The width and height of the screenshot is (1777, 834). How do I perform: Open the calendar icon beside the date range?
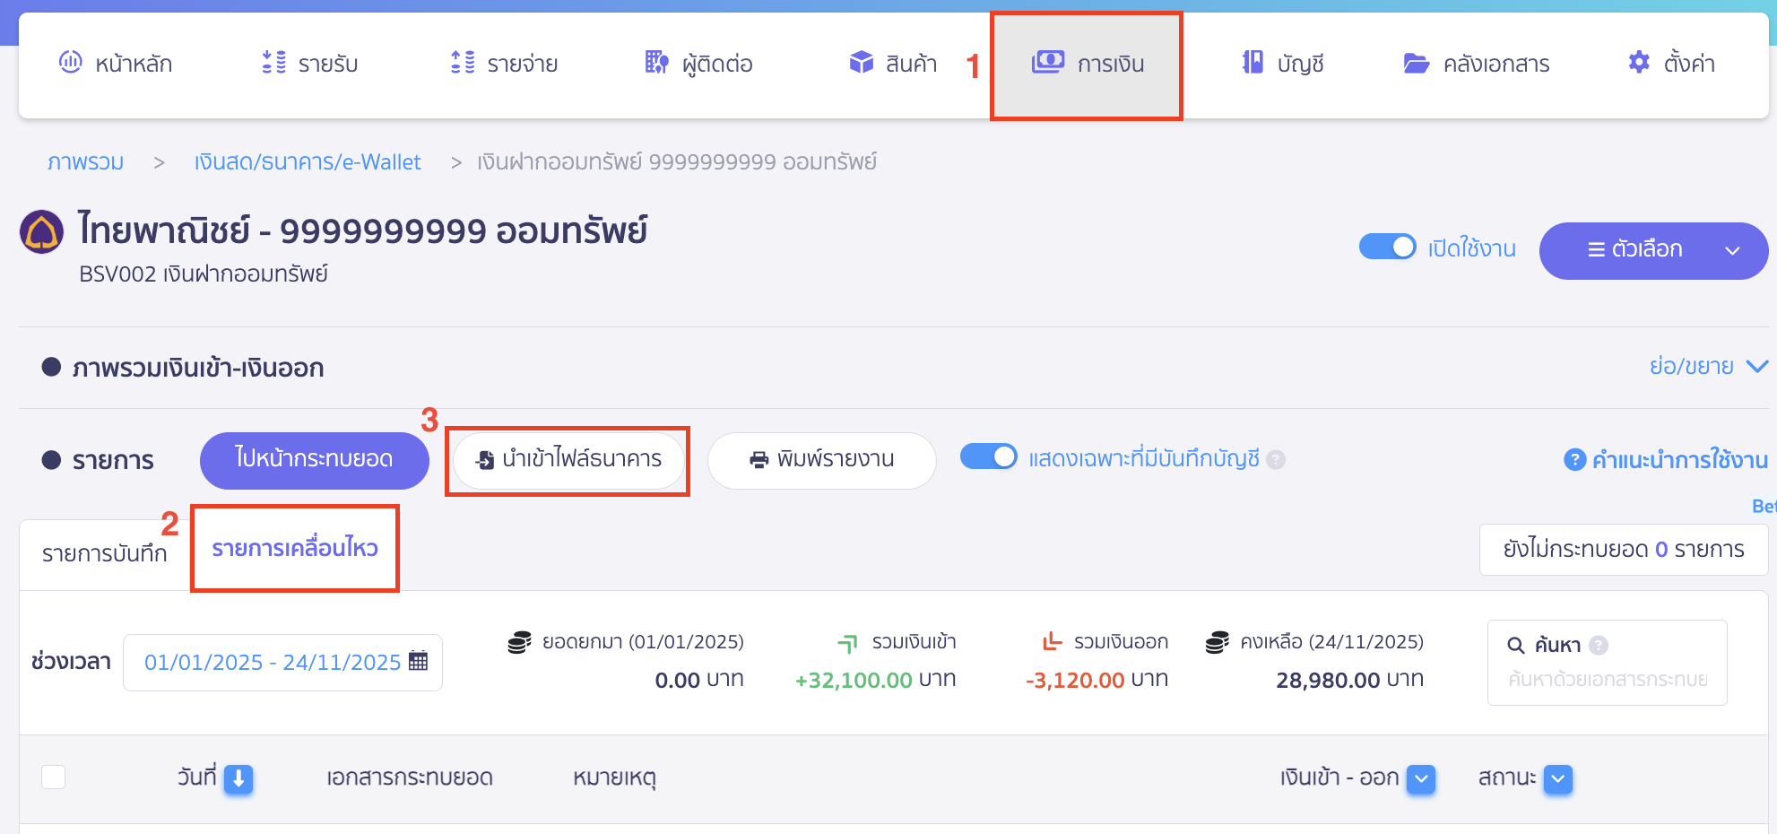tap(418, 661)
